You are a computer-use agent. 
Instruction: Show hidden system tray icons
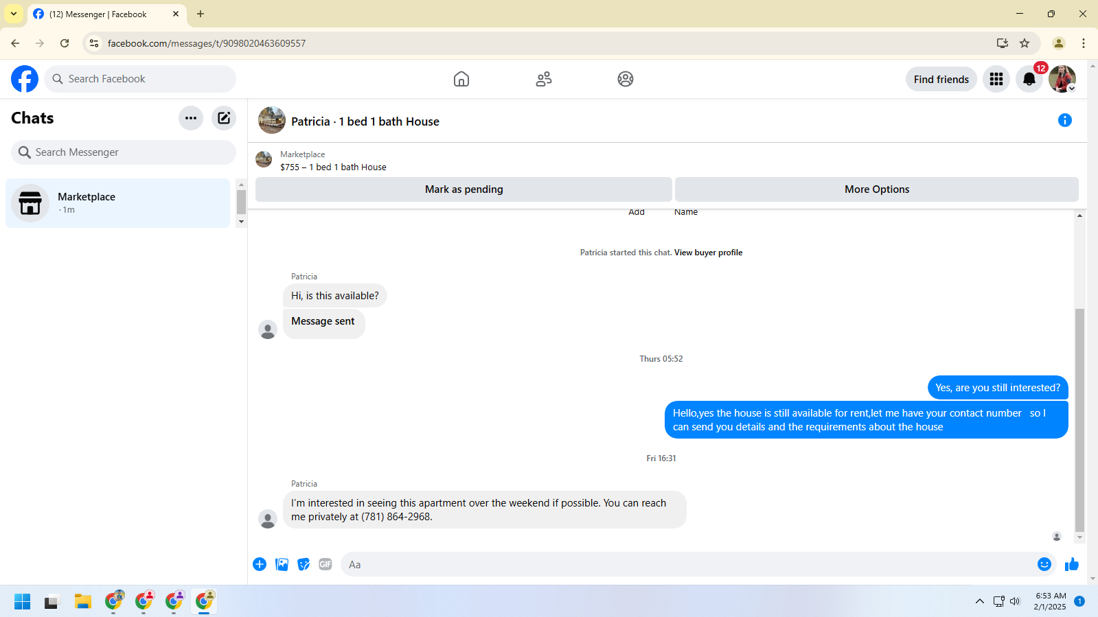pyautogui.click(x=980, y=602)
